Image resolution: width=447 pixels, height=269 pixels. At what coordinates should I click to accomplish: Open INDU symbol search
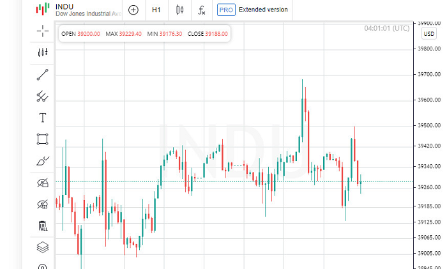coord(64,6)
